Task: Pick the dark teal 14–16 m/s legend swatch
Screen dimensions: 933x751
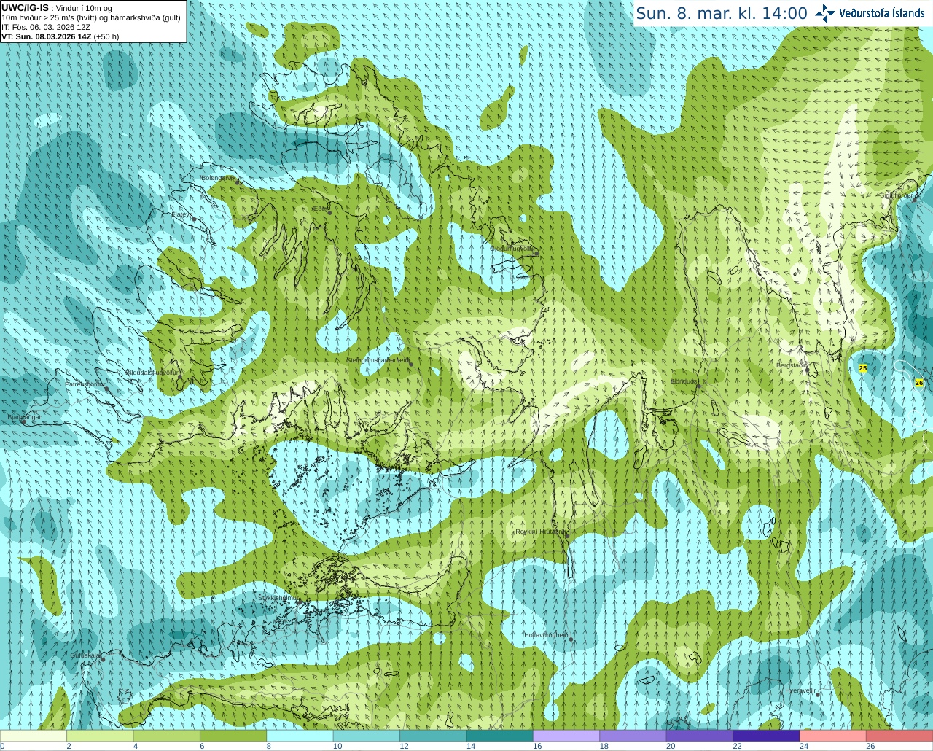Action: pos(500,736)
